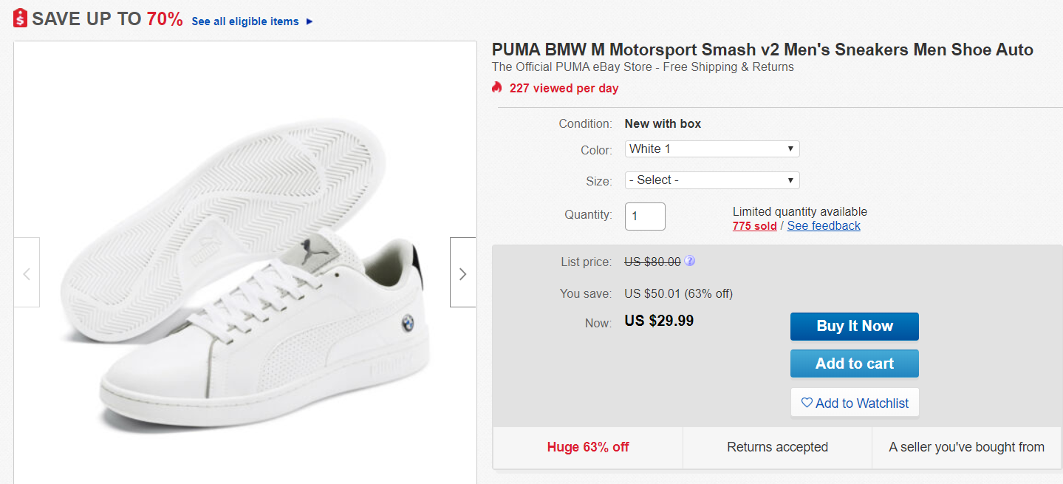Click the red flame views icon
1063x484 pixels.
pos(497,88)
